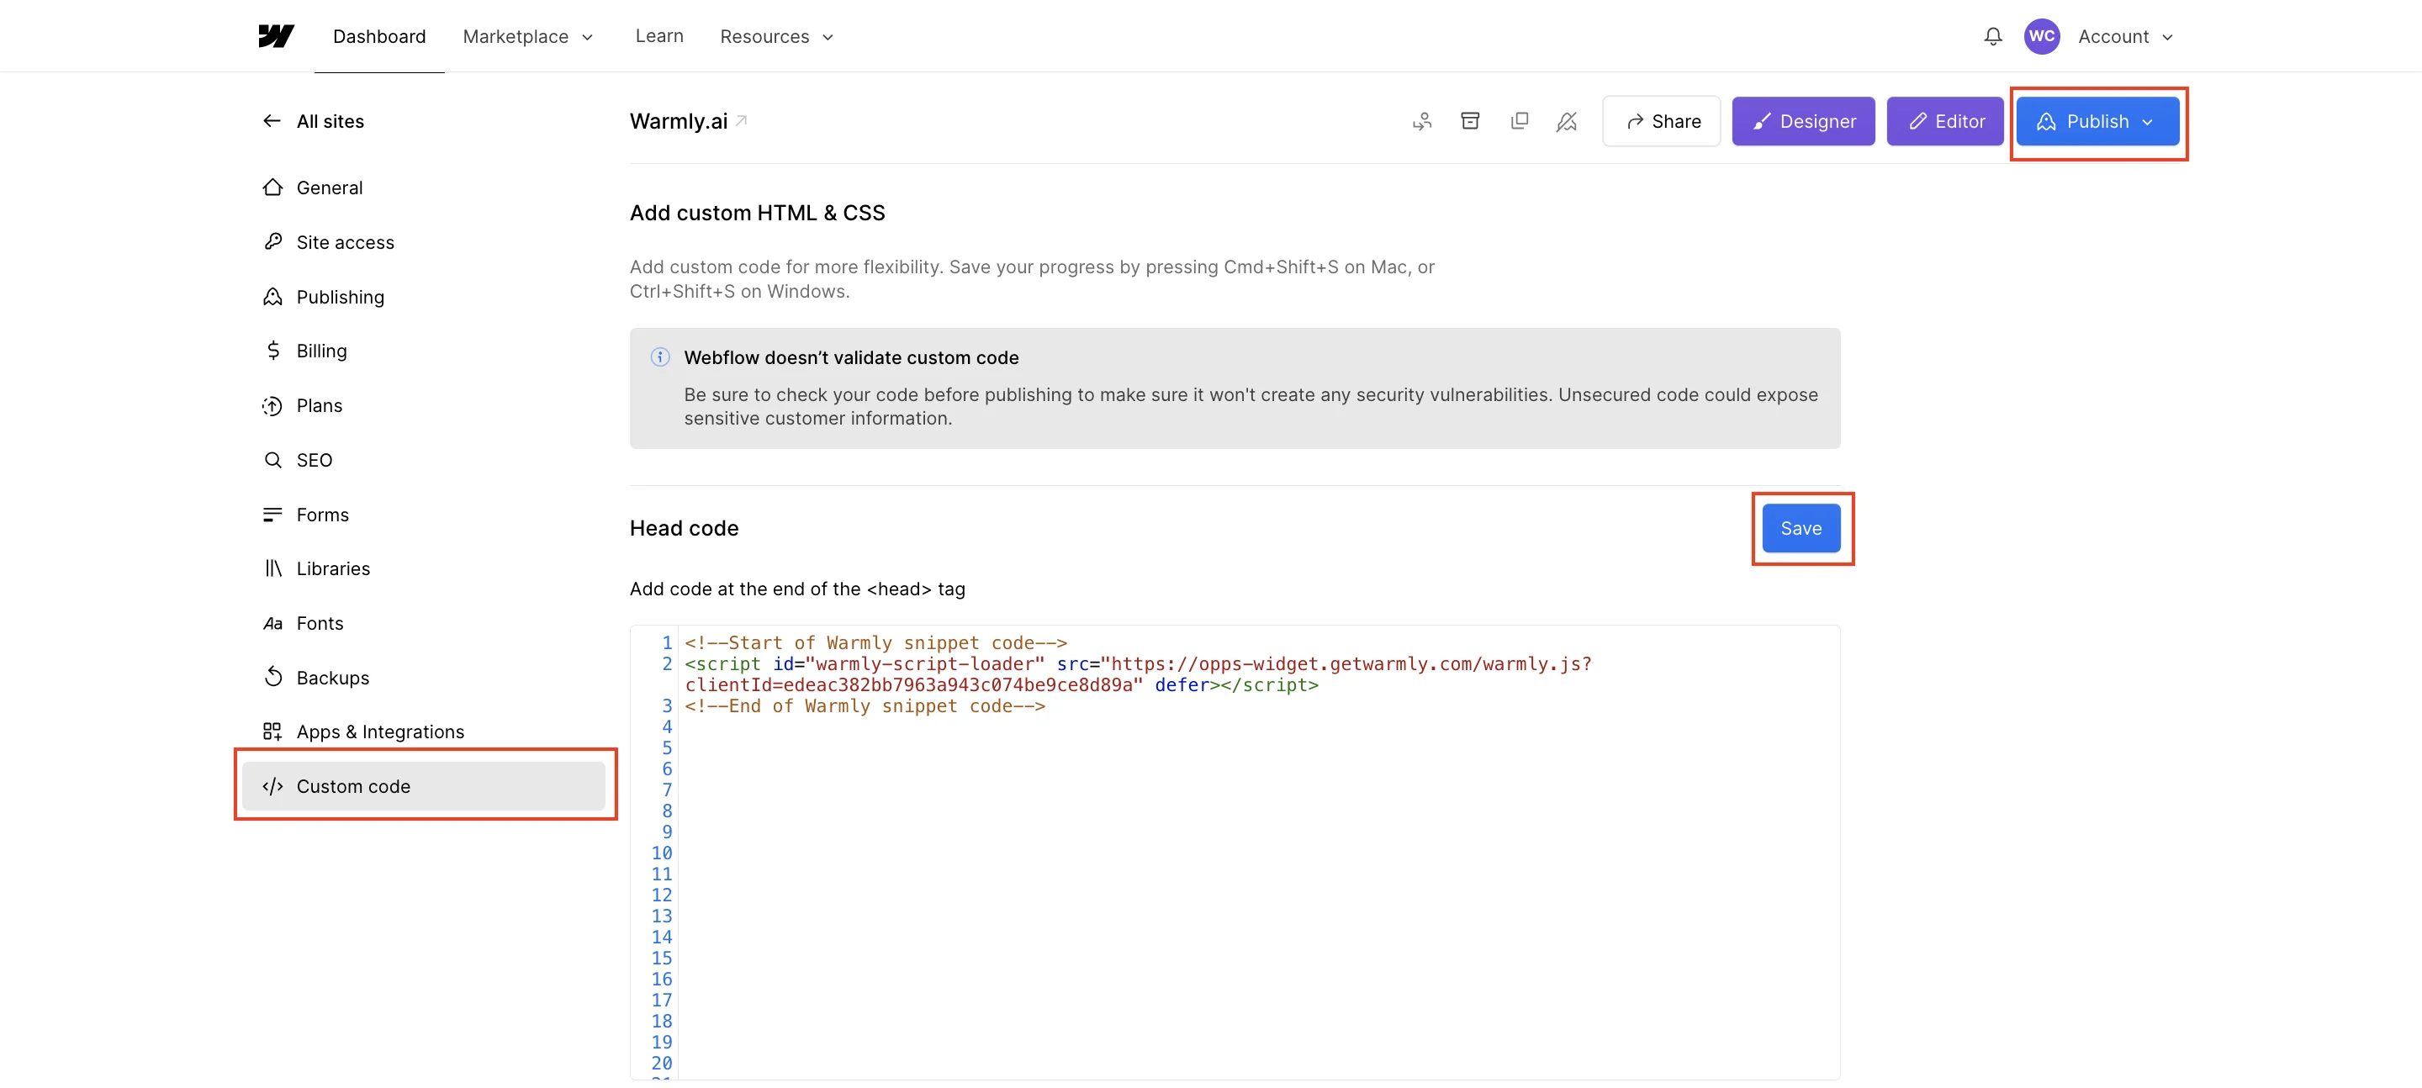Click the Publishing rocket icon
This screenshot has width=2422, height=1088.
[272, 296]
